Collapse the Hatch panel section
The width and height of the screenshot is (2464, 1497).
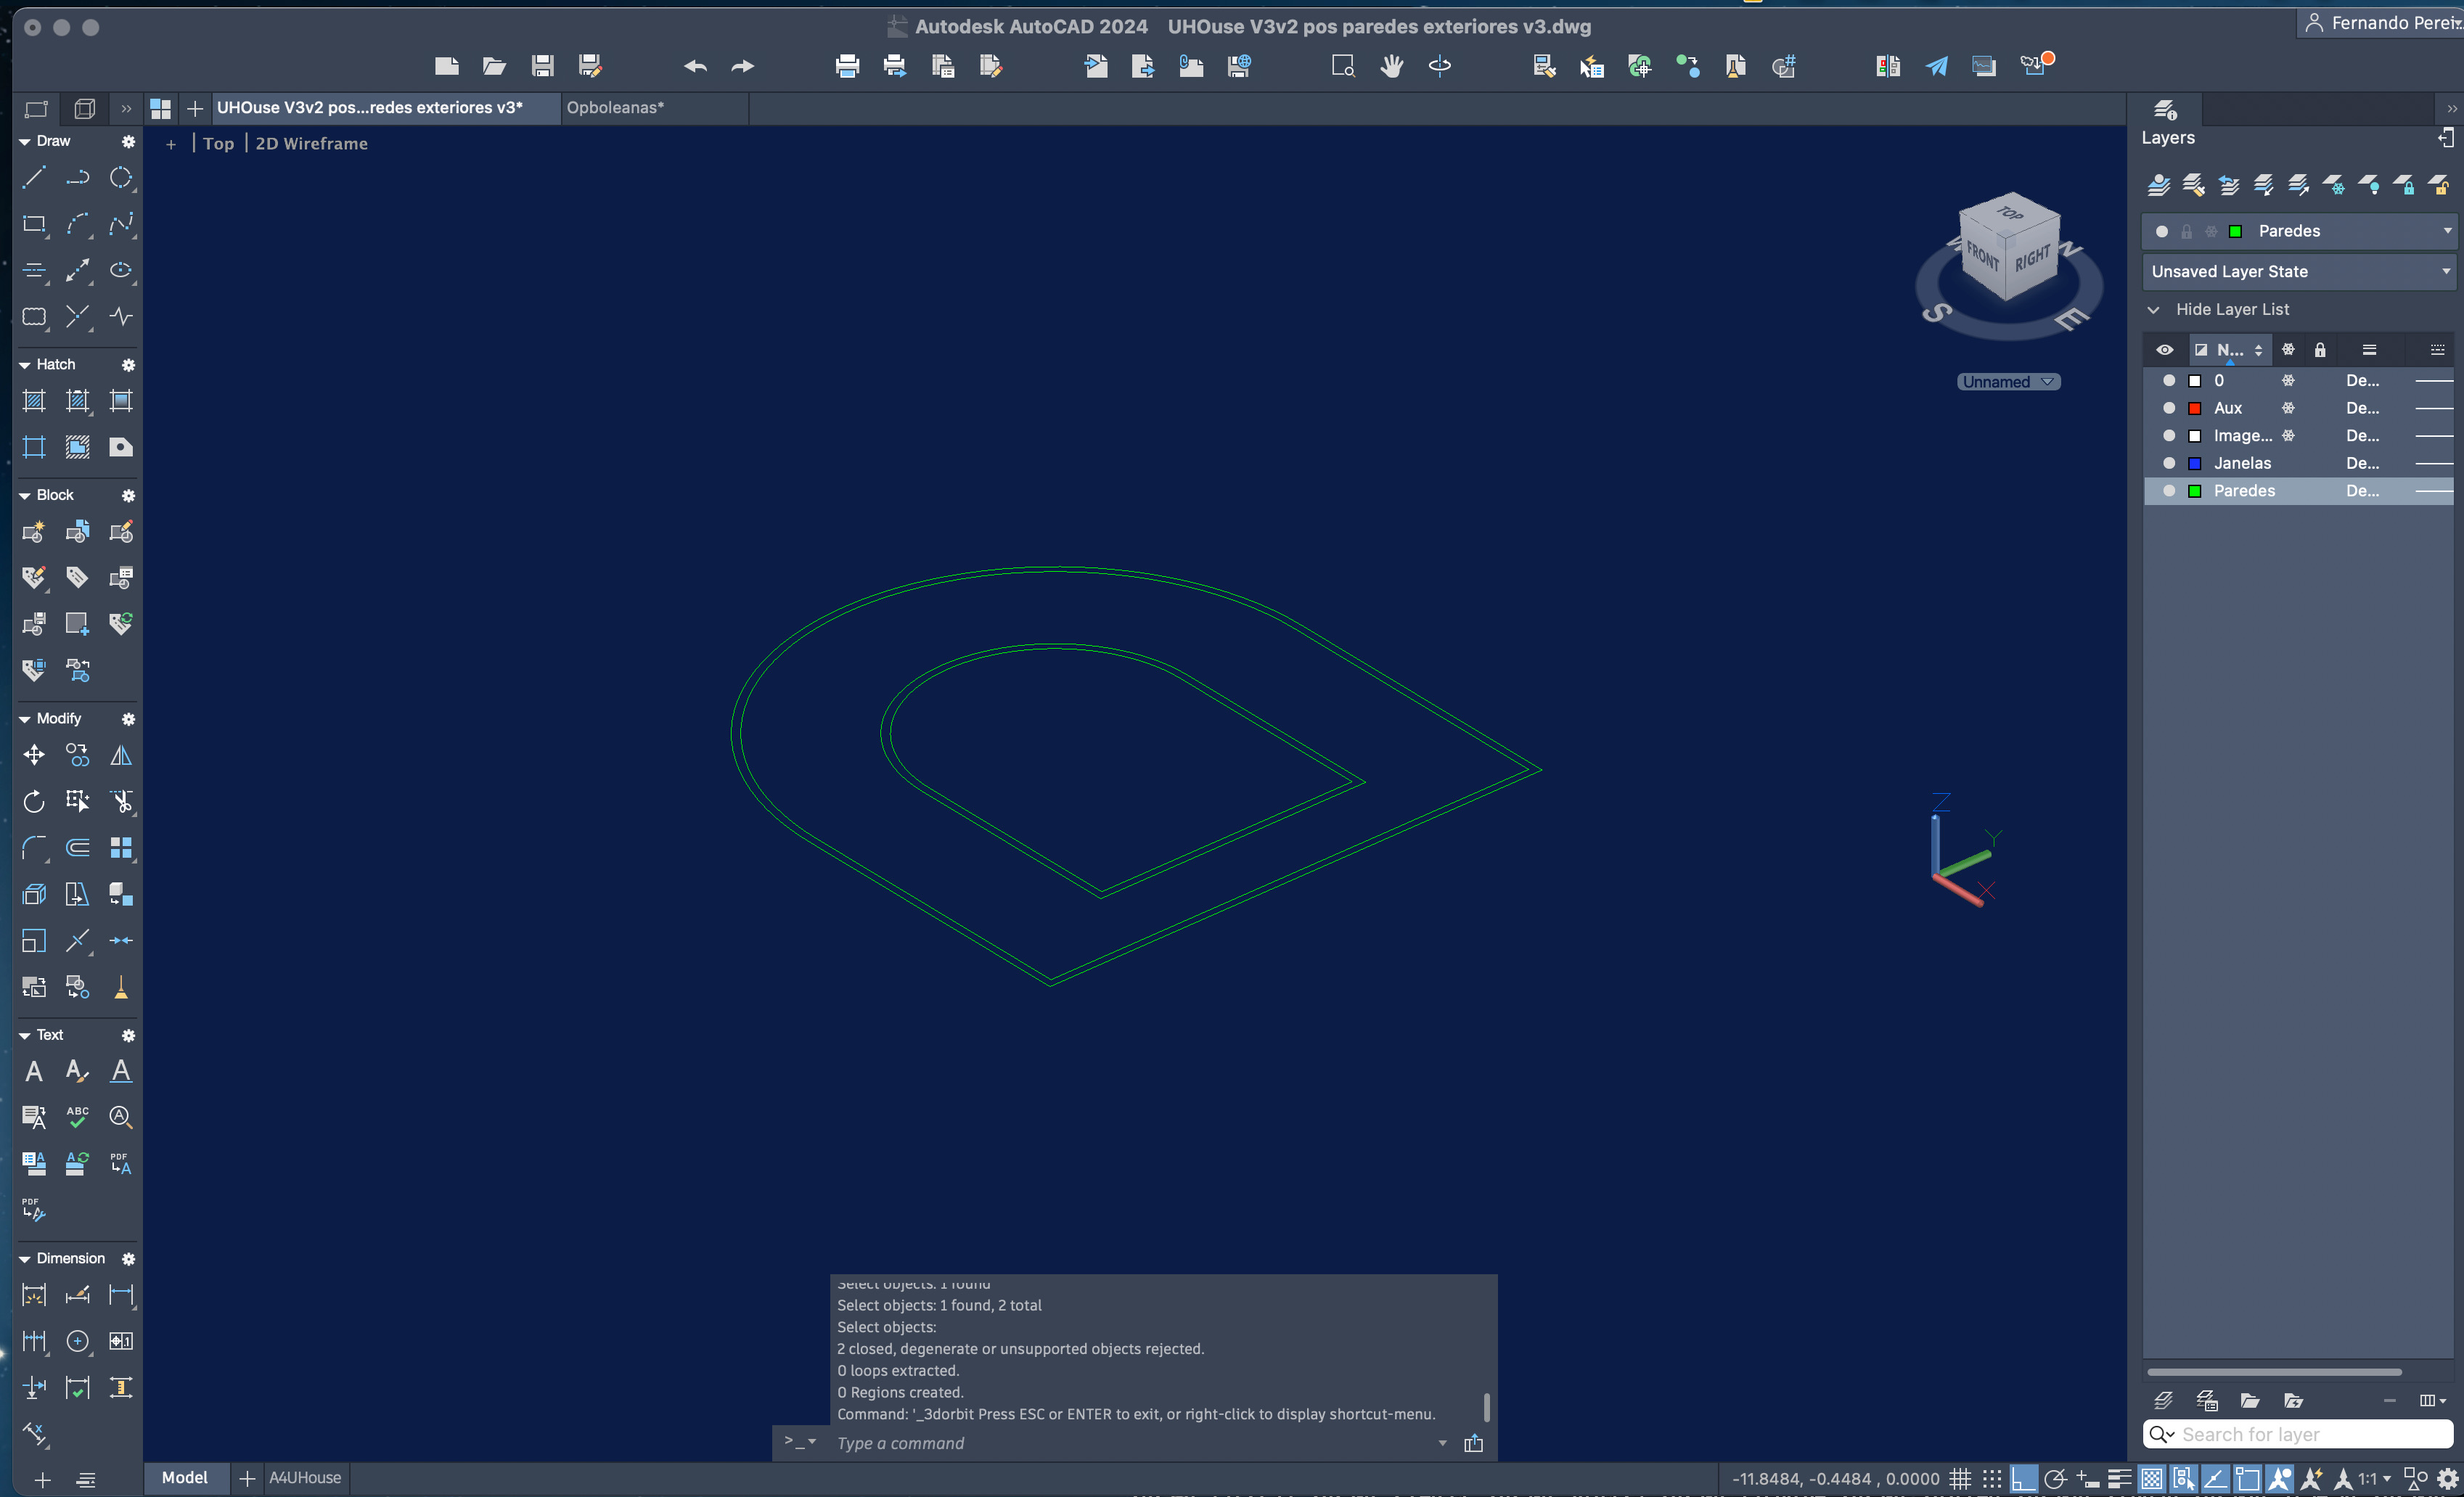point(25,365)
